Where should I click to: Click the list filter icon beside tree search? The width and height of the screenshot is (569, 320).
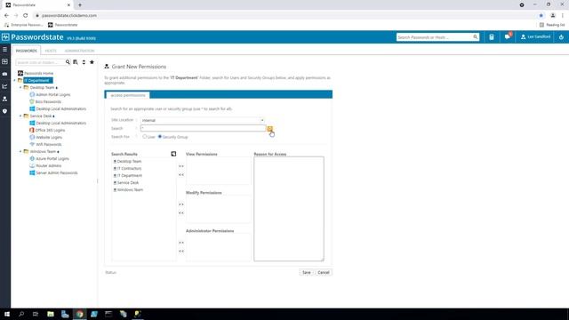click(x=76, y=62)
